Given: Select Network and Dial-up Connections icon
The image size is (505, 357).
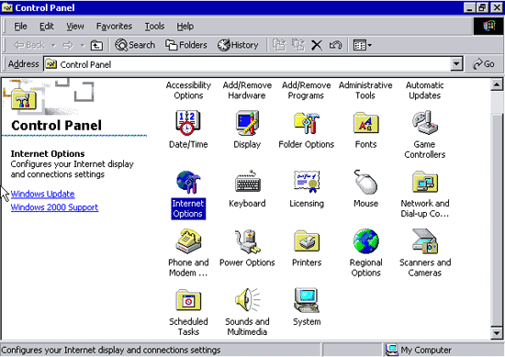Looking at the screenshot, I should tap(425, 182).
